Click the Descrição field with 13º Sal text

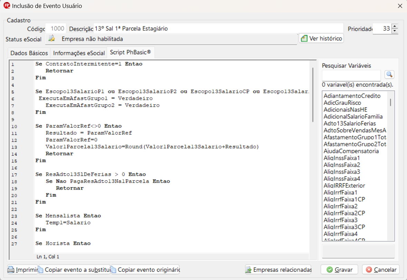coord(218,29)
